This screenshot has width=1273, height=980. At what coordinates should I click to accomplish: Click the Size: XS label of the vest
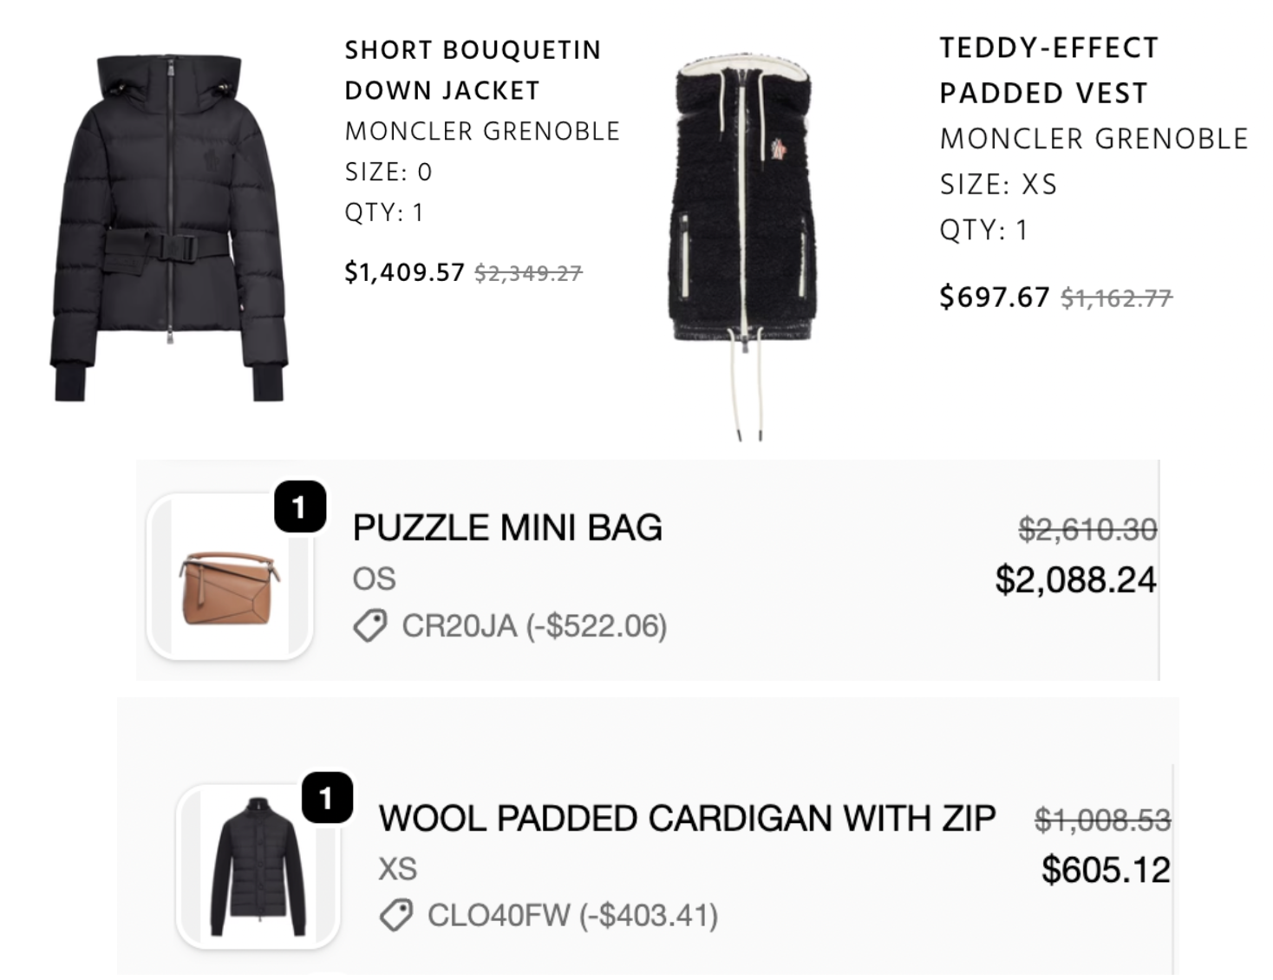[998, 185]
